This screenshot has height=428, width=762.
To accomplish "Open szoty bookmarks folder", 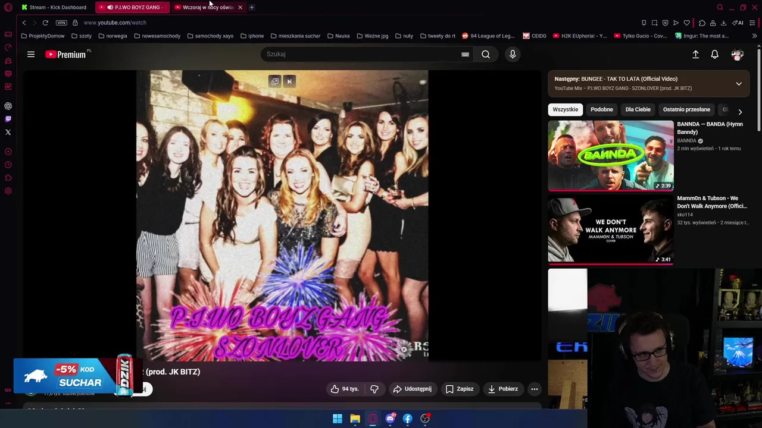I will click(82, 36).
